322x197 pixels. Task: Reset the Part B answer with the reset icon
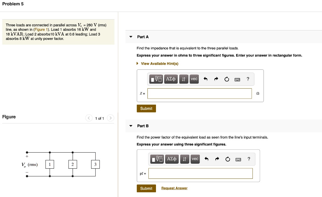227,159
